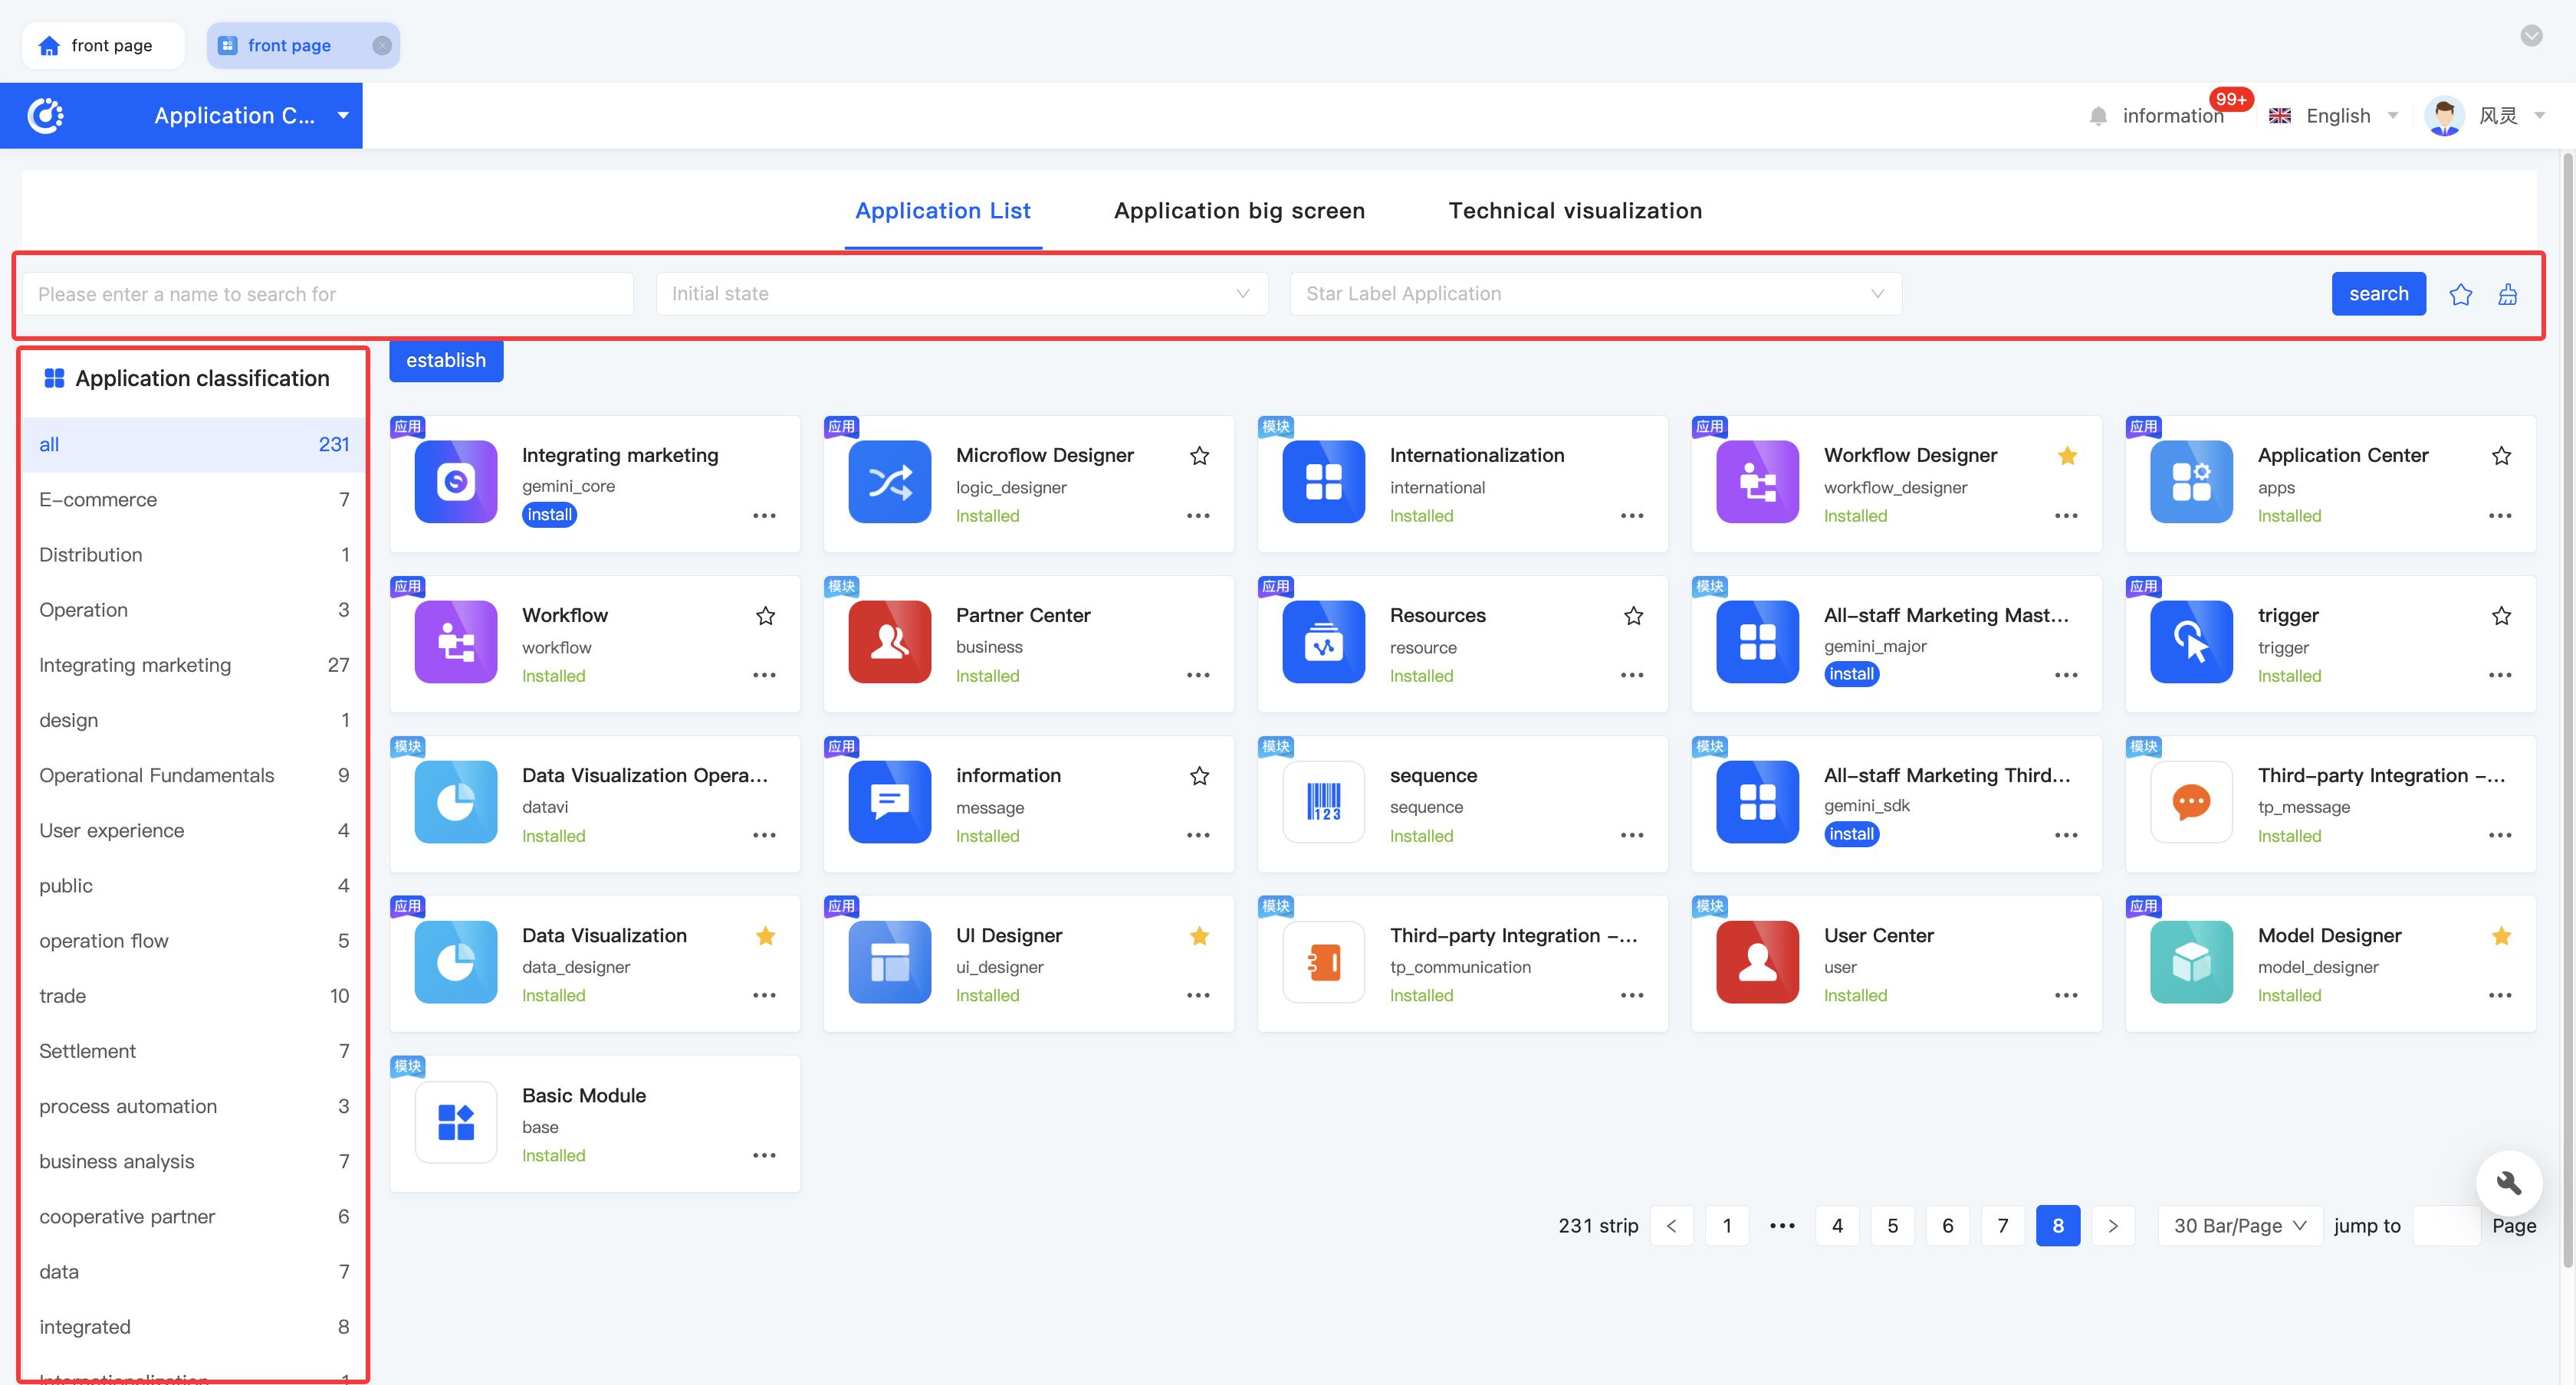Click the User Center app icon

pyautogui.click(x=1756, y=962)
